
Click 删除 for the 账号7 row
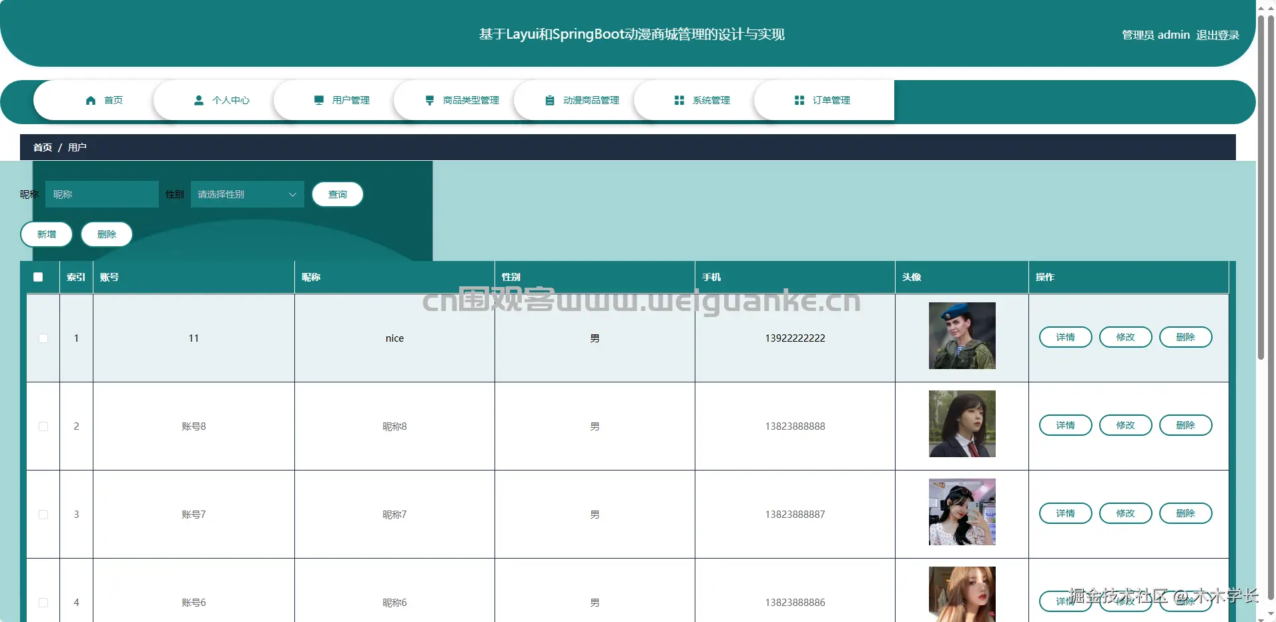click(1186, 513)
